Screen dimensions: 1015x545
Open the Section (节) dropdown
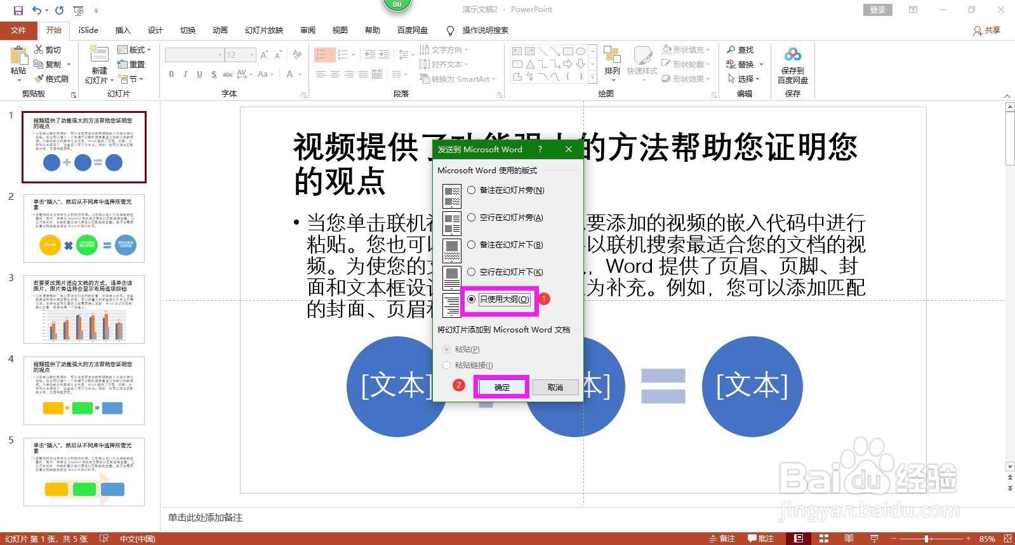tap(131, 79)
